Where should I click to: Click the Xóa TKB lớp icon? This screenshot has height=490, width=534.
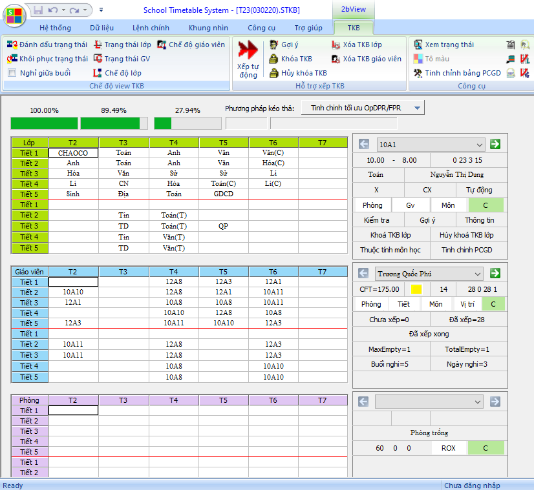click(336, 45)
